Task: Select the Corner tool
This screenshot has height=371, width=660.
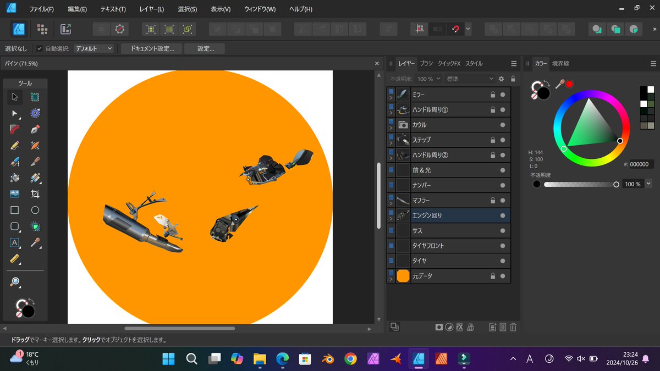Action: tap(15, 130)
